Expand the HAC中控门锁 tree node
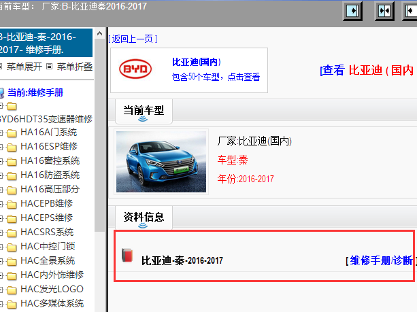 pyautogui.click(x=1, y=247)
